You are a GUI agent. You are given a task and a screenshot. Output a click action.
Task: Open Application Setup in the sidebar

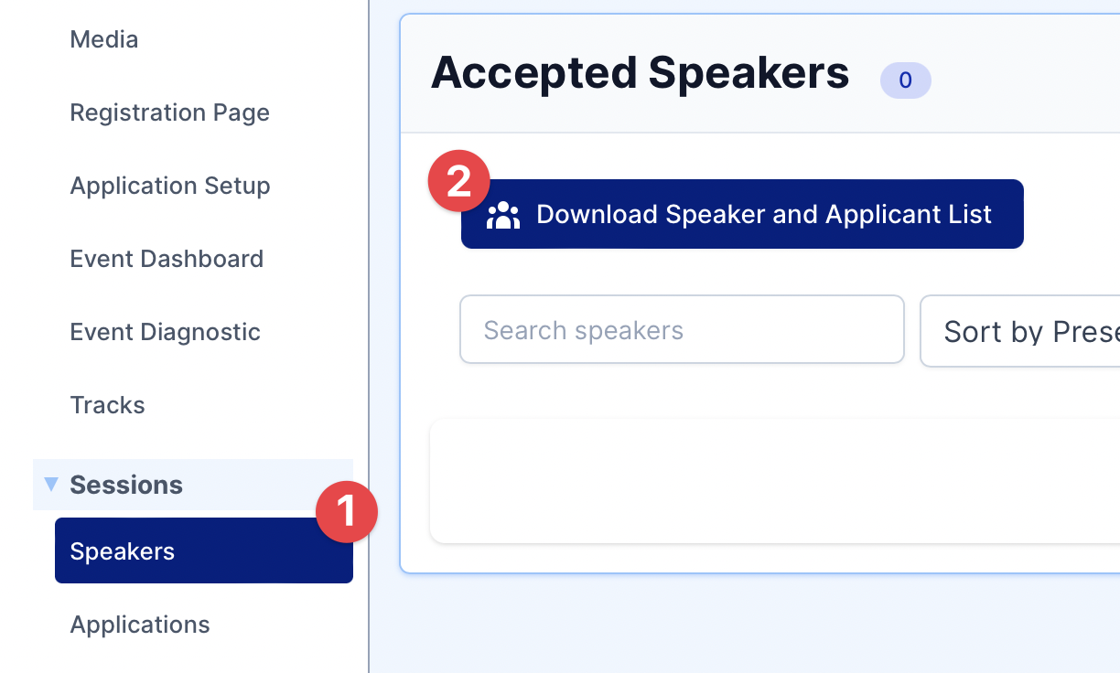[x=170, y=186]
